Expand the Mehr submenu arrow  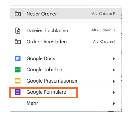(x=114, y=103)
